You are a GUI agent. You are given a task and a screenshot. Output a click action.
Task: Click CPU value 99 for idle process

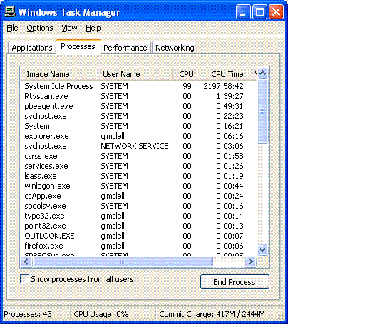click(187, 86)
